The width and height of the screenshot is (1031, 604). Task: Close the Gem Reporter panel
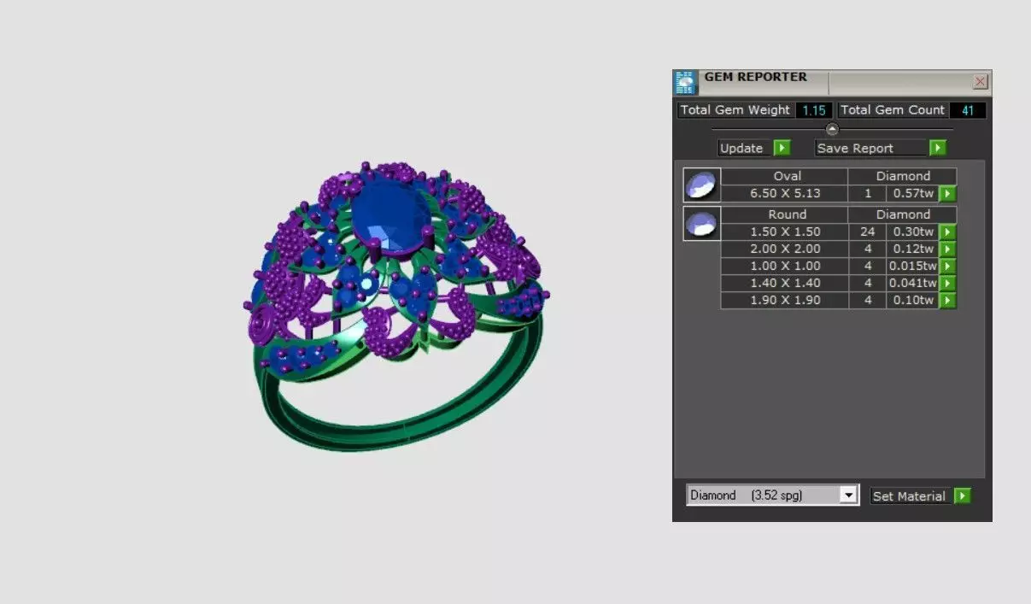pyautogui.click(x=981, y=82)
